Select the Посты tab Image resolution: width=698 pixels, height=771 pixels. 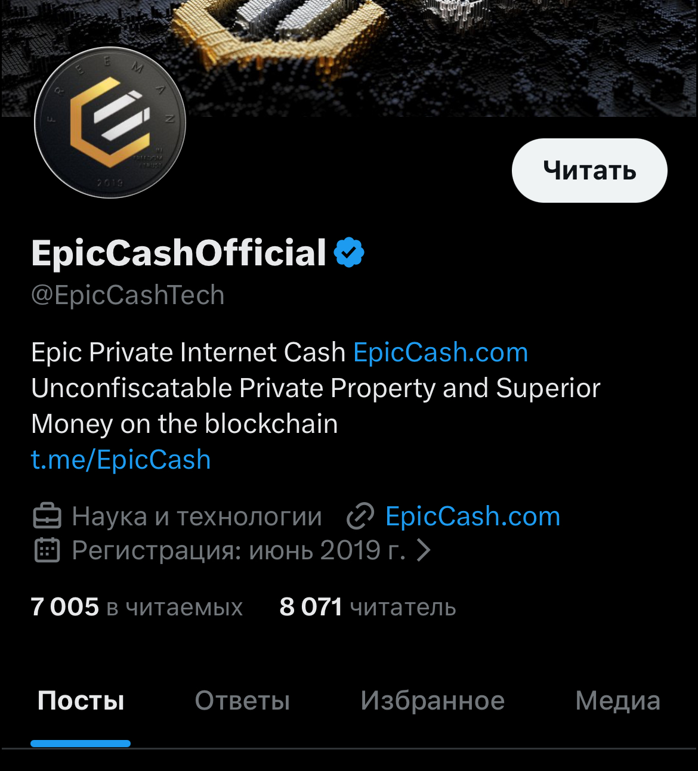point(81,701)
